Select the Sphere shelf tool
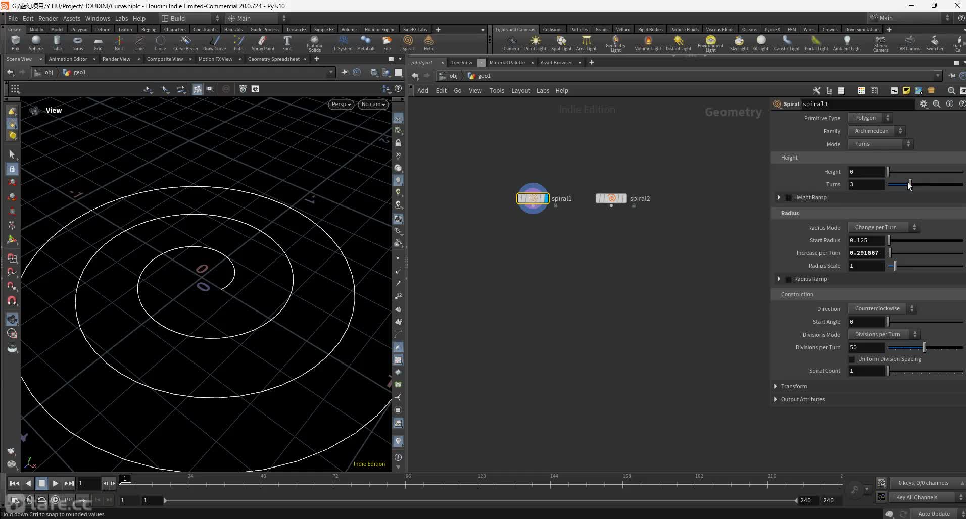966x519 pixels. (x=36, y=43)
